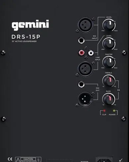Click the mic input quarter-inch jack

[81, 40]
